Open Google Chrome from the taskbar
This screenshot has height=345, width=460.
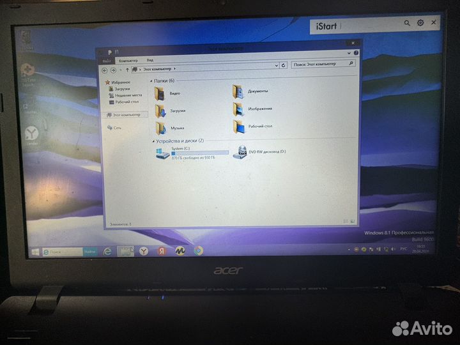(x=199, y=251)
